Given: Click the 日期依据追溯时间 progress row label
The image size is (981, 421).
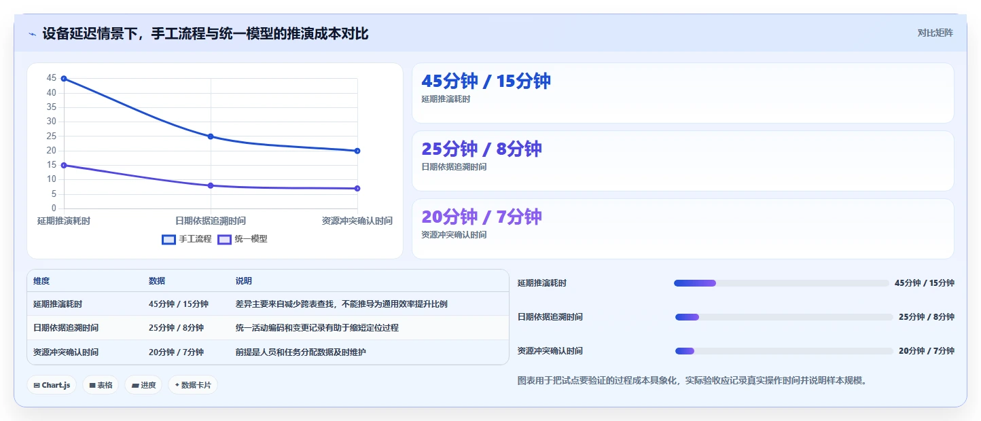Looking at the screenshot, I should pyautogui.click(x=550, y=317).
